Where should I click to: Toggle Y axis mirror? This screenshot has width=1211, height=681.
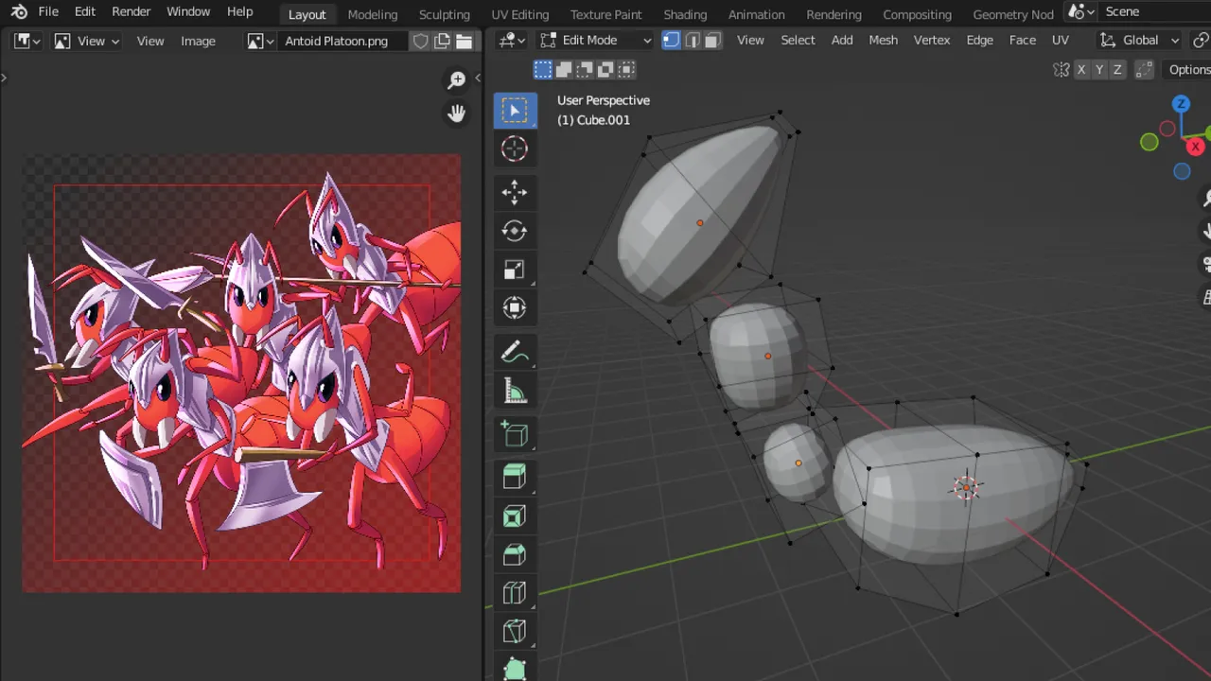click(1099, 70)
